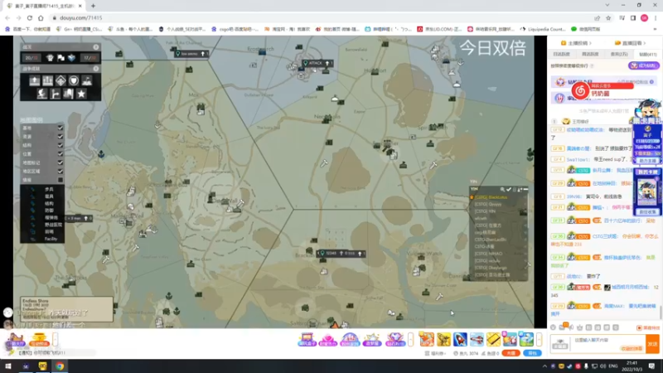Collapse the war goals panel header
Viewport: 663px width, 373px height.
pyautogui.click(x=96, y=69)
